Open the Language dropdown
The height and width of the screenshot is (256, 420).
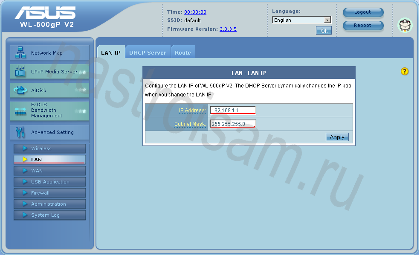tap(301, 20)
